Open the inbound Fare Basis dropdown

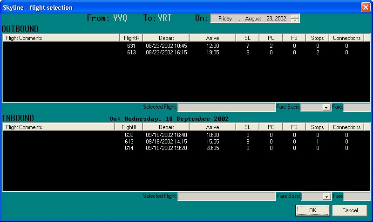(326, 196)
